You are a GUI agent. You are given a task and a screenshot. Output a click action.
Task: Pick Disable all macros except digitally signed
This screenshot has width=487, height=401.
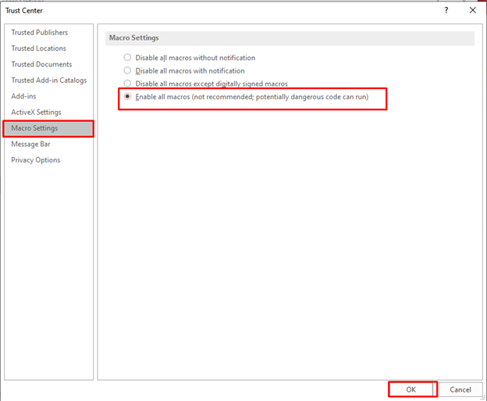pos(128,84)
